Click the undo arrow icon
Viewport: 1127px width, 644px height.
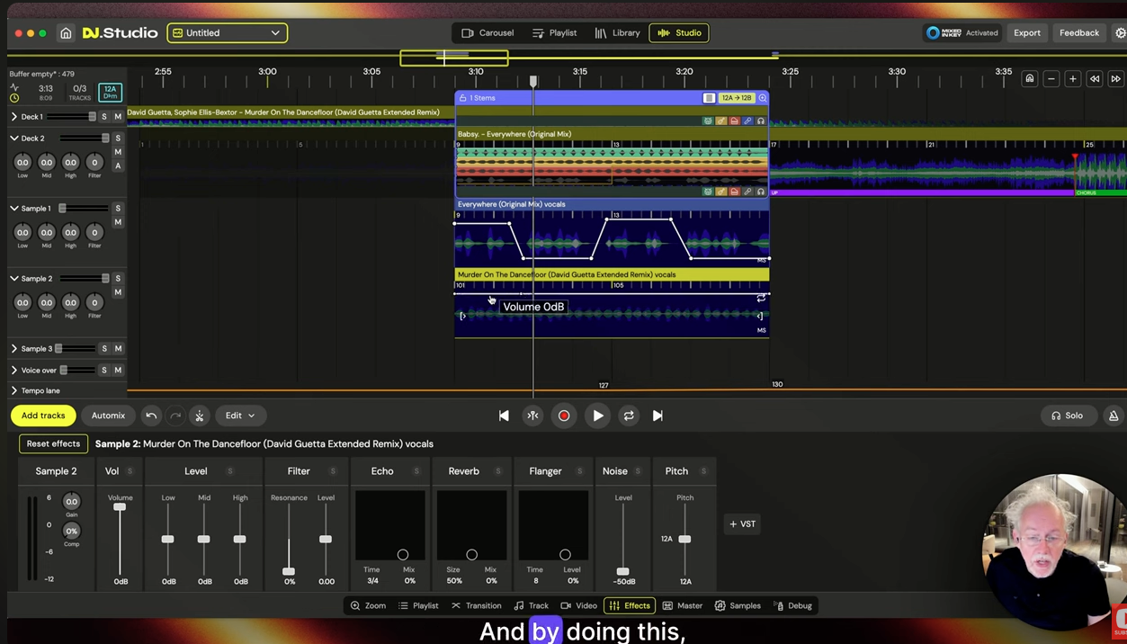pos(151,416)
